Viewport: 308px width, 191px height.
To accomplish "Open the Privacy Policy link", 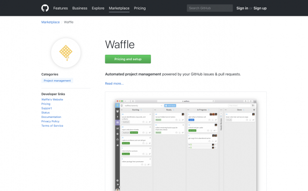I will coord(50,121).
